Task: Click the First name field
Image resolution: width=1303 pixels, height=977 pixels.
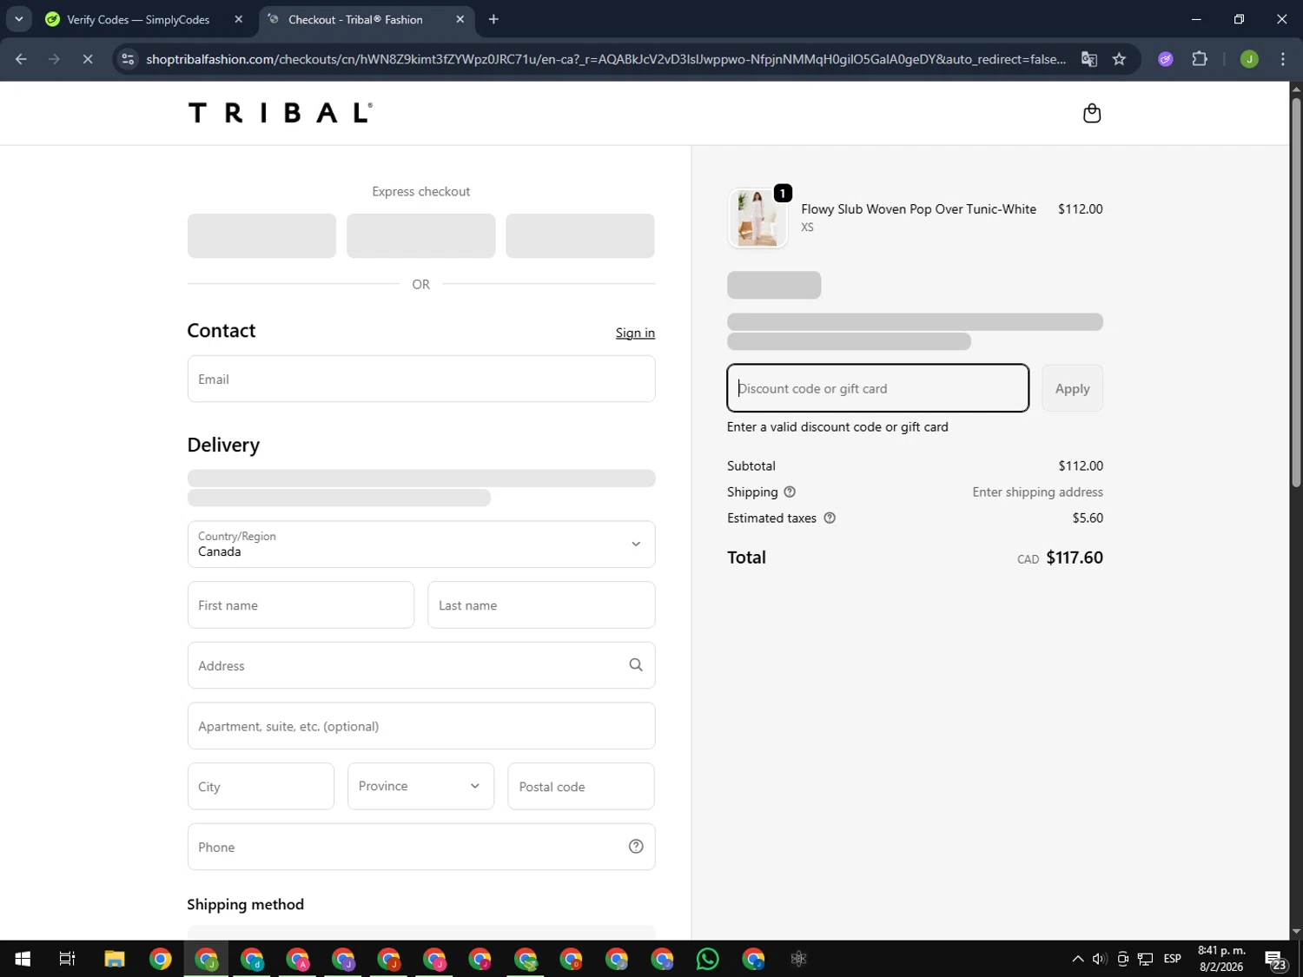Action: [x=301, y=605]
